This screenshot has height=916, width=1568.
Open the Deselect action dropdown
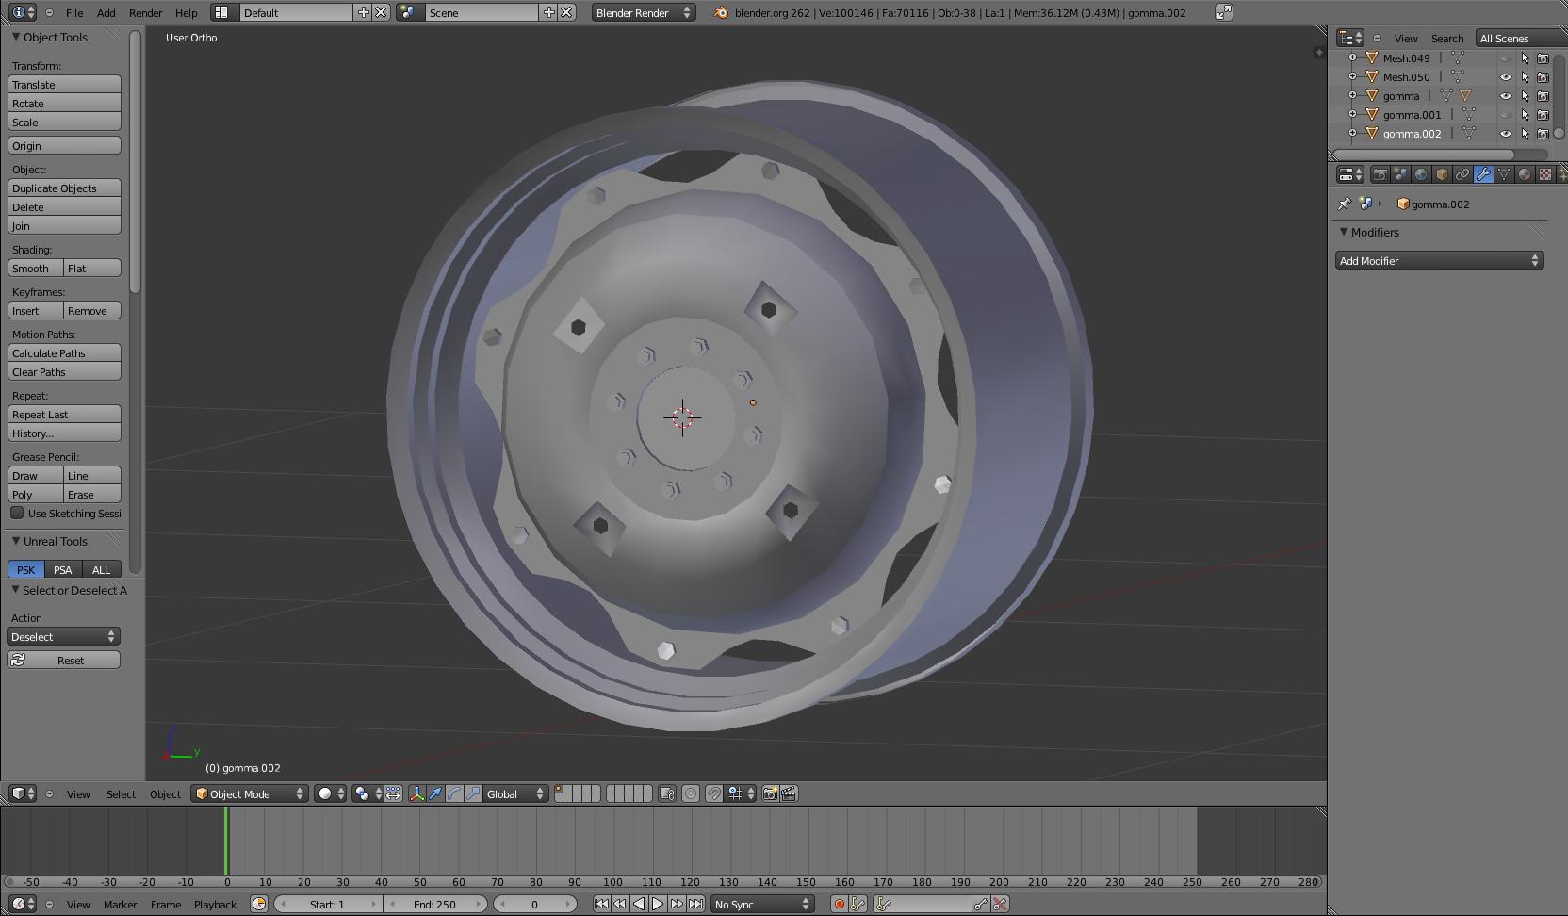click(63, 636)
